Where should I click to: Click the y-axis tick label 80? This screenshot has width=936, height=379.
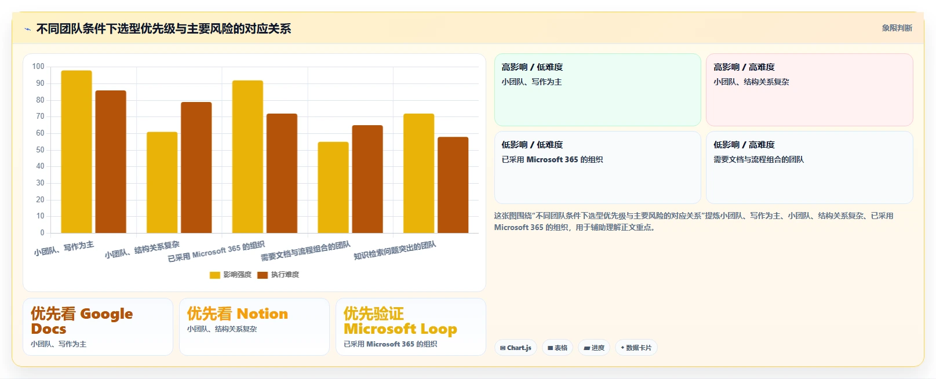pos(40,100)
